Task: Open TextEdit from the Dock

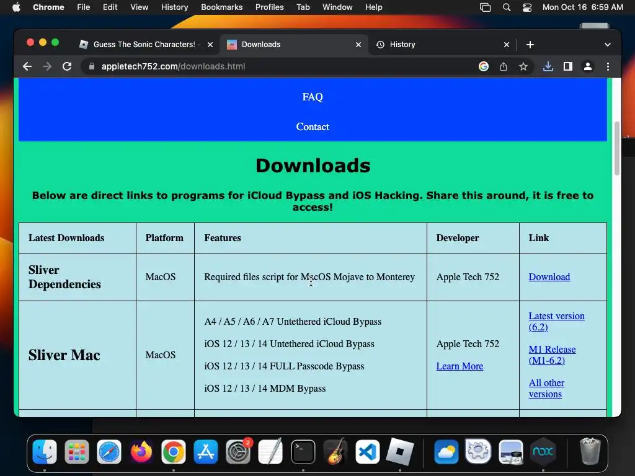Action: pos(270,451)
